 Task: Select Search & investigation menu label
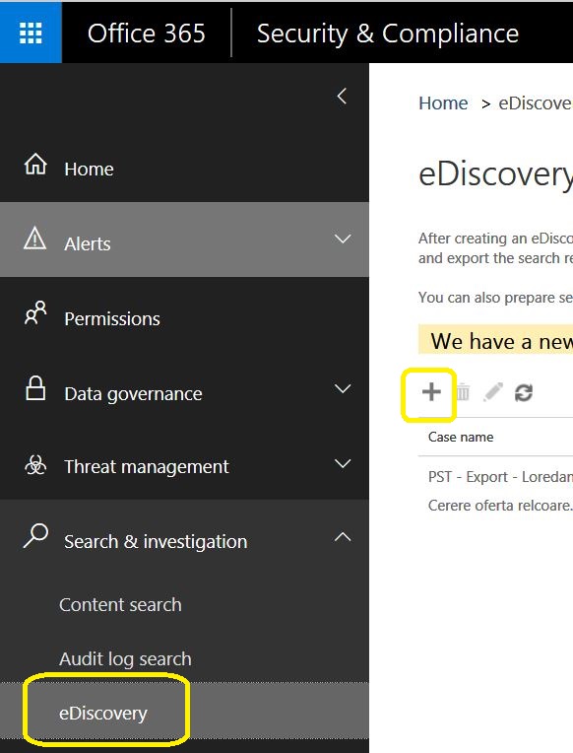coord(156,542)
